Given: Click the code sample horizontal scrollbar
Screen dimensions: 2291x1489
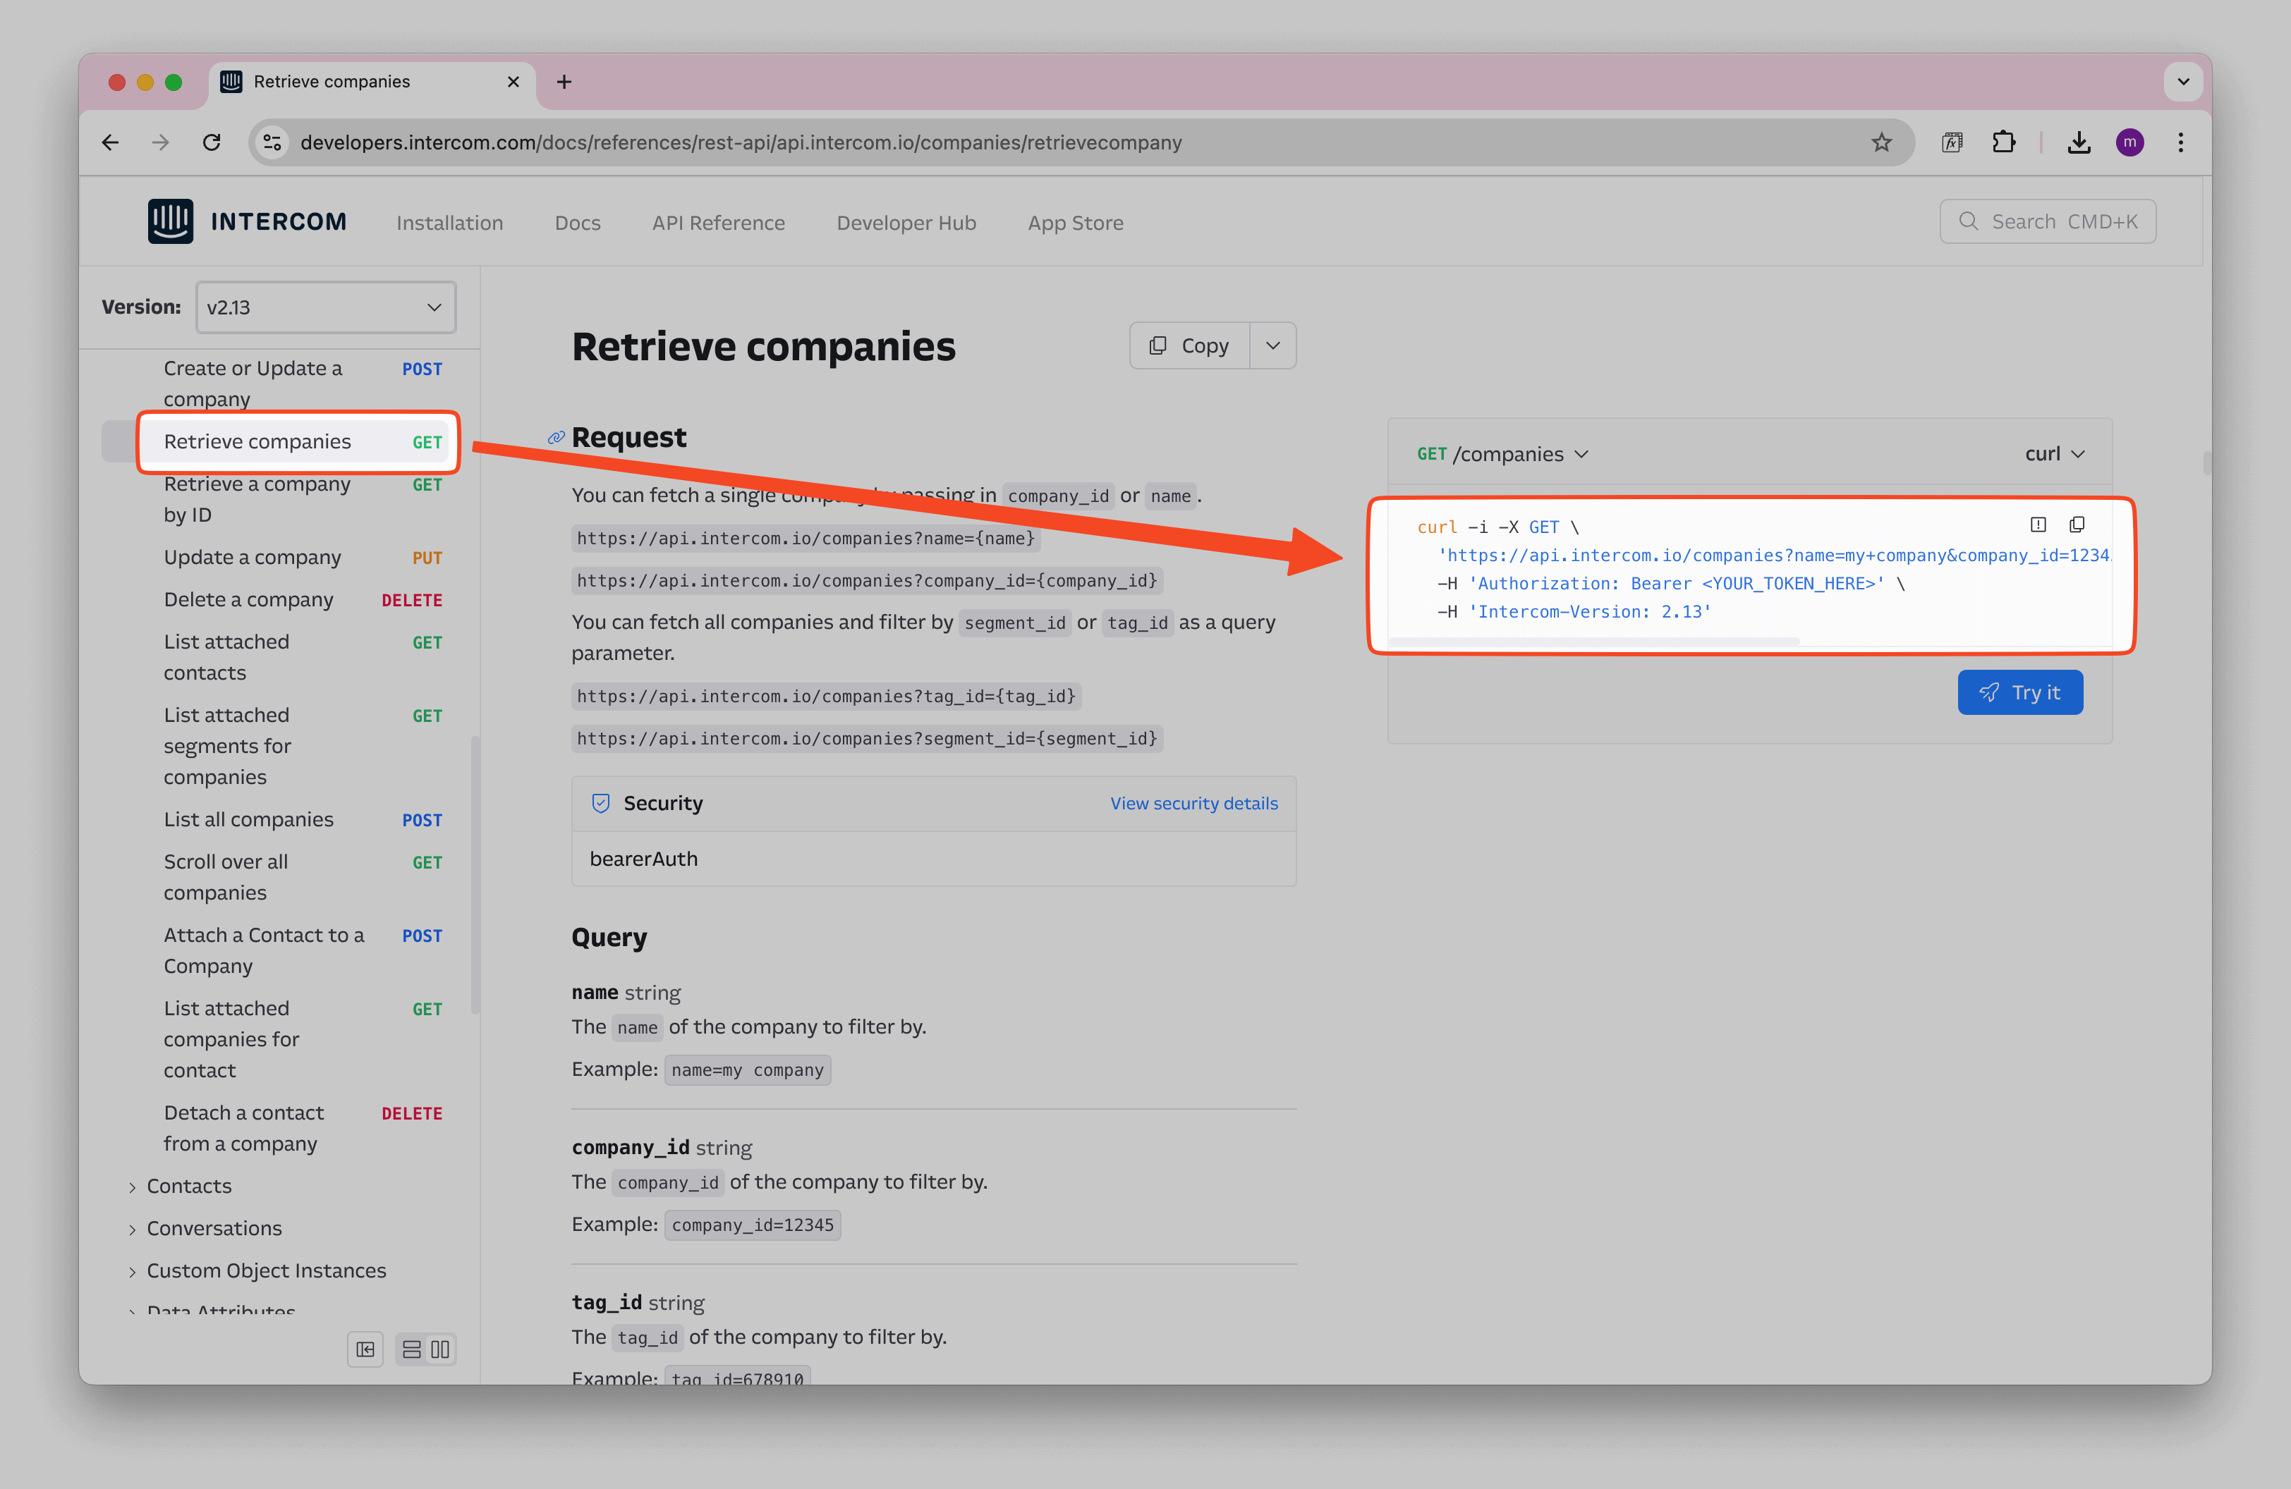Looking at the screenshot, I should [1593, 642].
